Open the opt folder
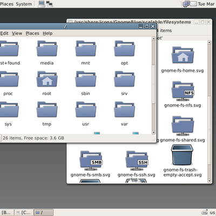The height and width of the screenshot is (216, 216). [x=124, y=49]
